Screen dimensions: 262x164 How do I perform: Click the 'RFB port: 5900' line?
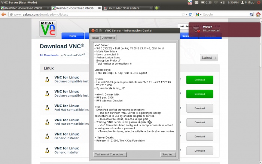coord(104,97)
